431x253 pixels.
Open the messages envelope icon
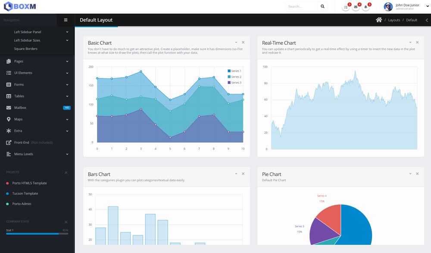pyautogui.click(x=356, y=7)
